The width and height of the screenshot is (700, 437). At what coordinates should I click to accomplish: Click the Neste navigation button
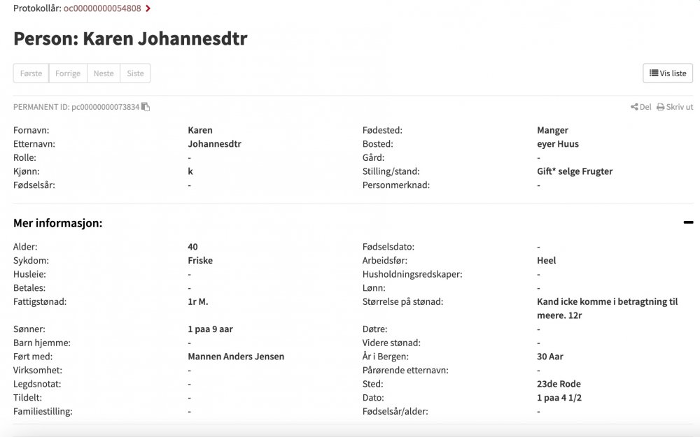(x=104, y=73)
